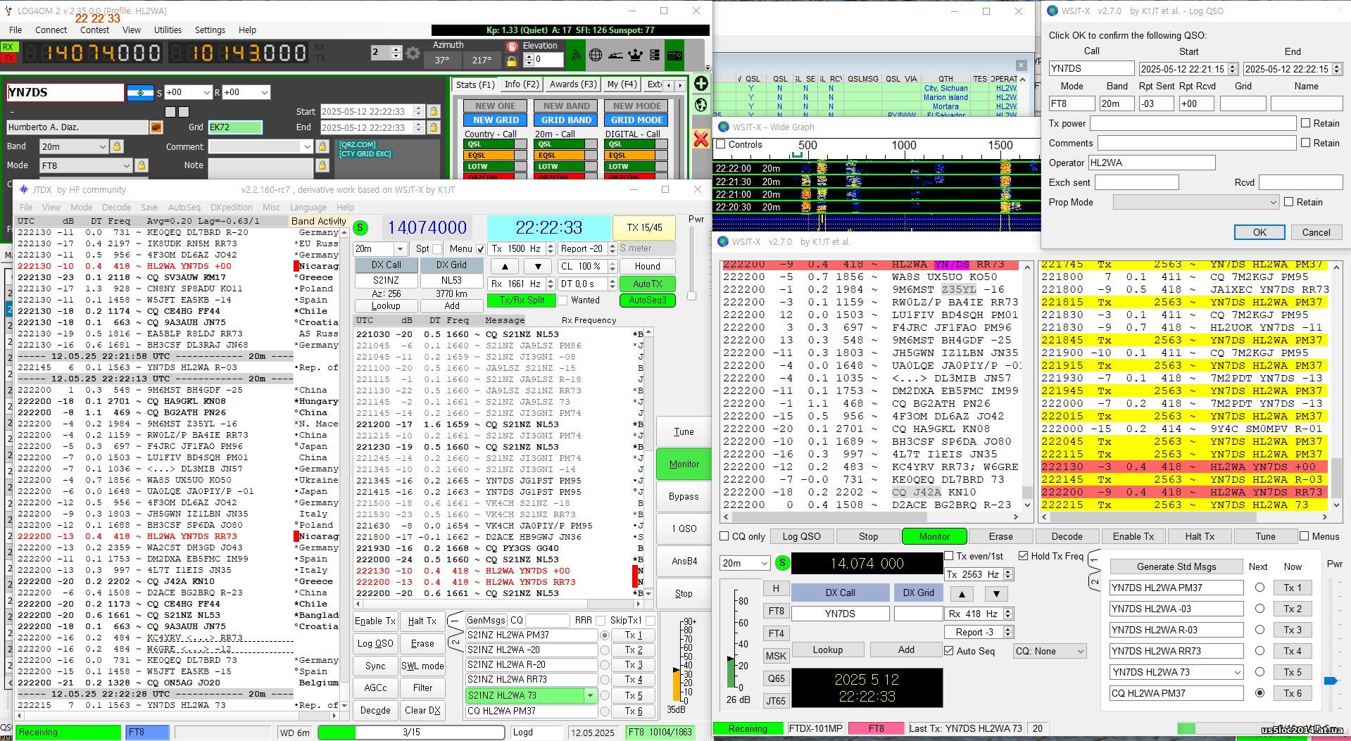Open the Prop Mode dropdown in Log QSO dialog

(x=1196, y=202)
